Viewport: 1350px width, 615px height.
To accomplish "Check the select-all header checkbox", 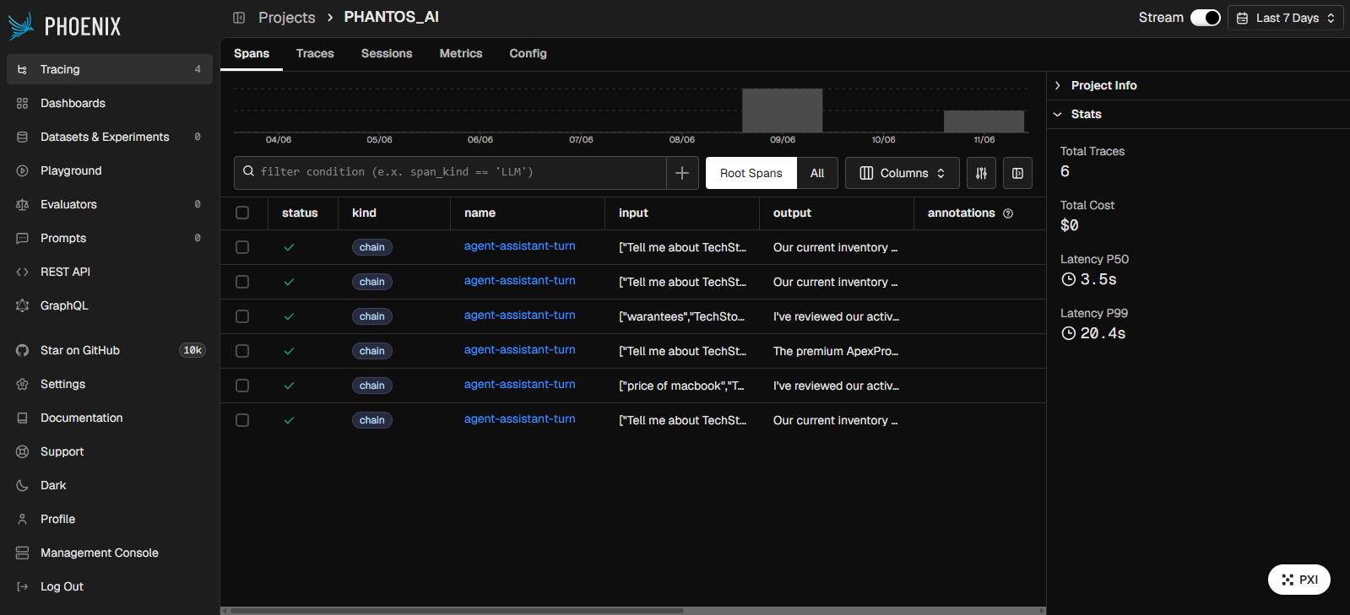I will 242,213.
